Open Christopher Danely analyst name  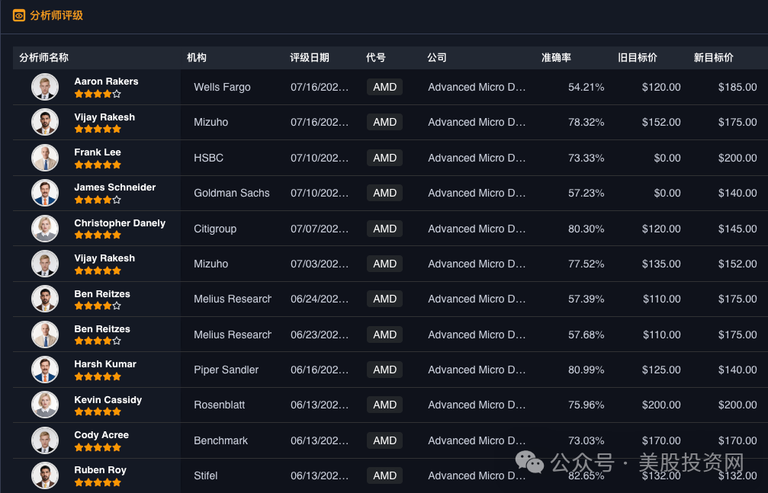(x=120, y=222)
